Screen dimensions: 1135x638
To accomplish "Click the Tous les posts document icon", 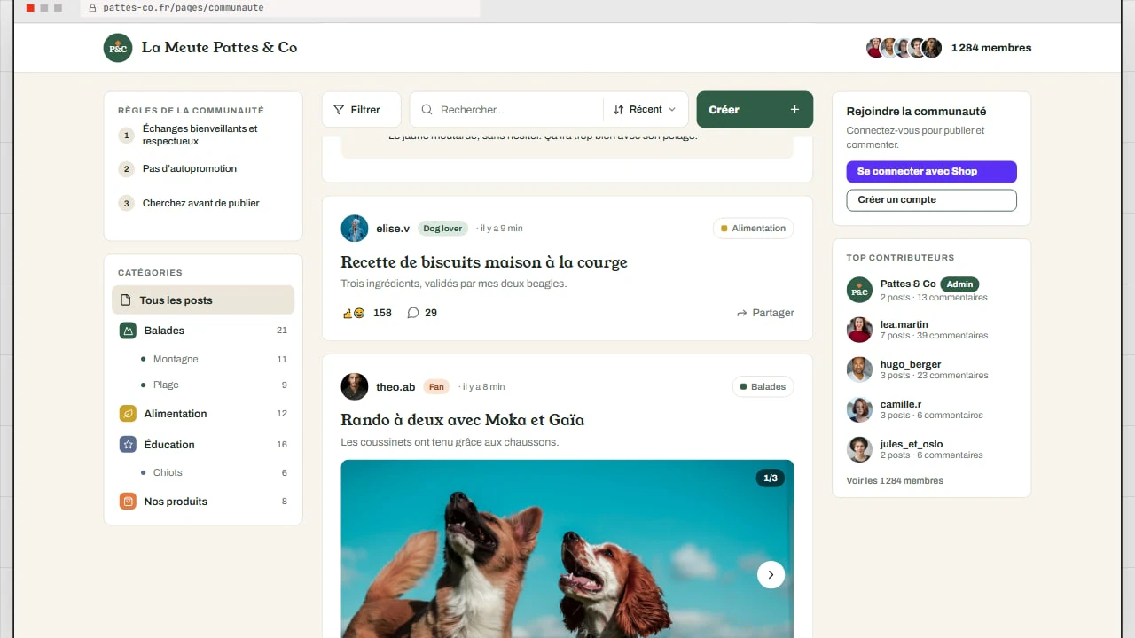I will tap(126, 300).
